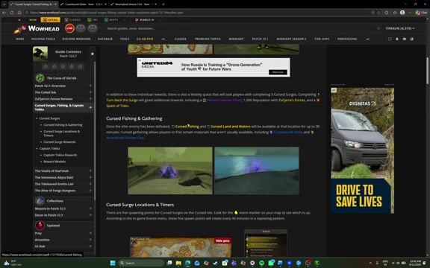Add page to favorites star
This screenshot has width=430, height=268.
pyautogui.click(x=378, y=13)
